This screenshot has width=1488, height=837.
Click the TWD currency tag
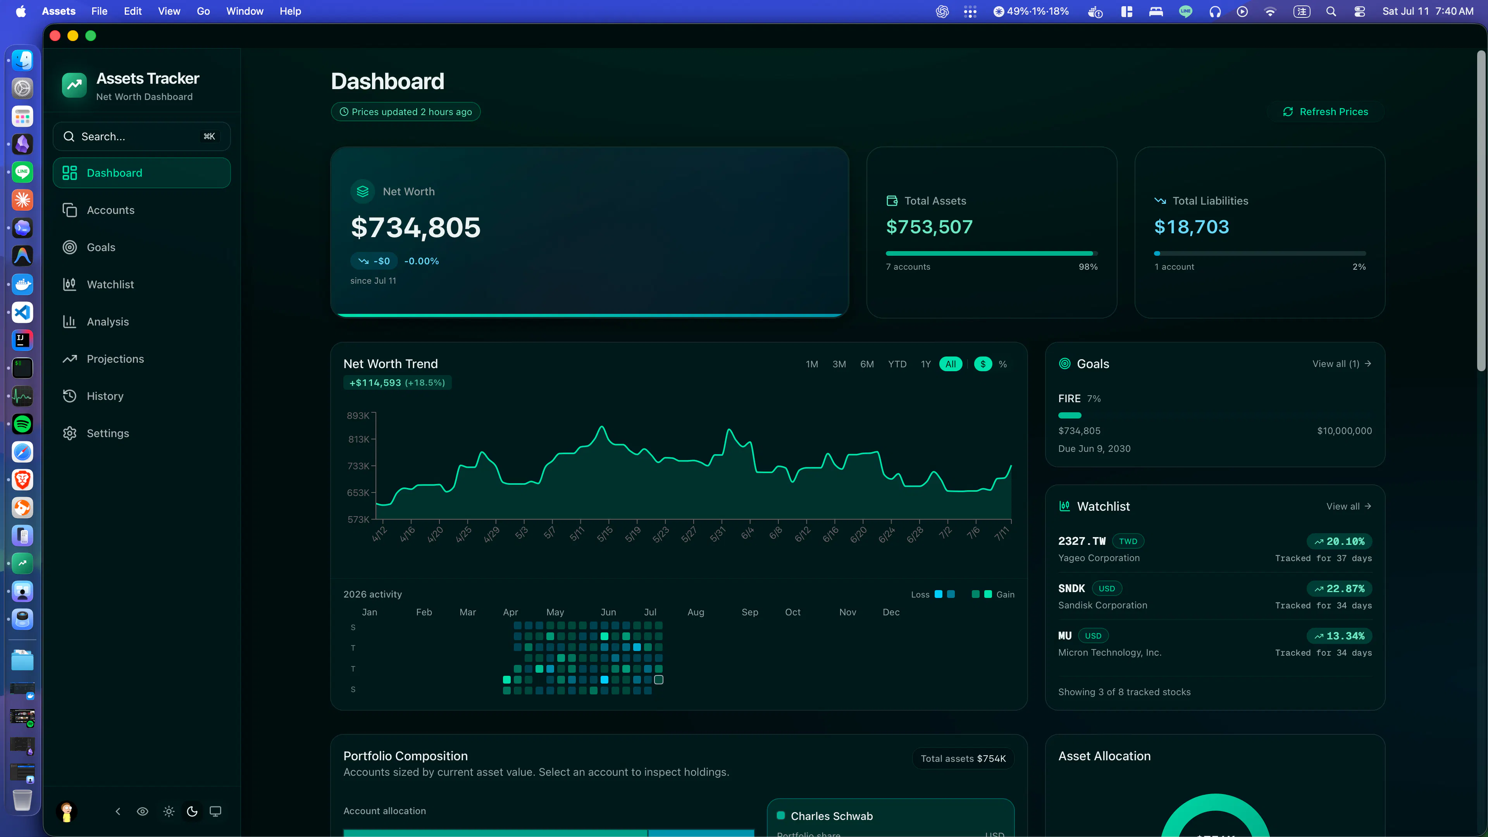(1128, 541)
